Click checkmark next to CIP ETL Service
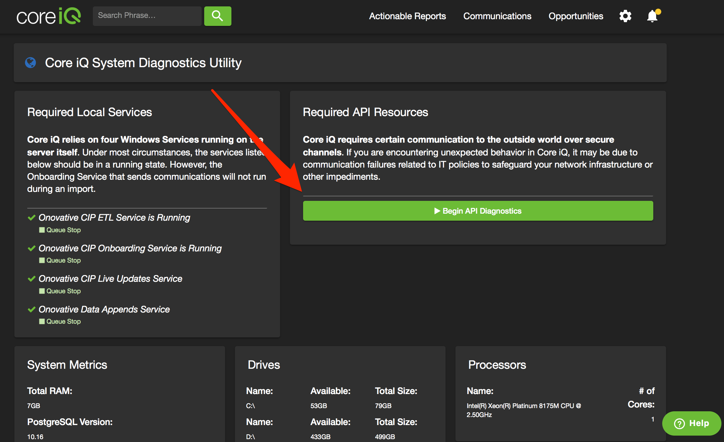The height and width of the screenshot is (442, 724). point(31,218)
